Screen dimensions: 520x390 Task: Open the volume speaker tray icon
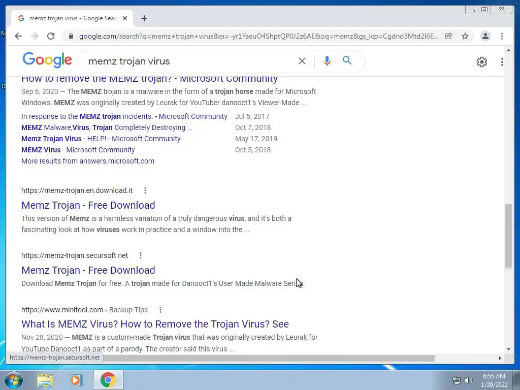[x=469, y=380]
